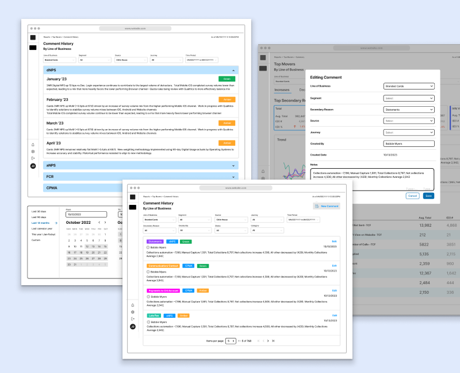
Task: Select This year (Jan-Today) preset
Action: point(44,234)
